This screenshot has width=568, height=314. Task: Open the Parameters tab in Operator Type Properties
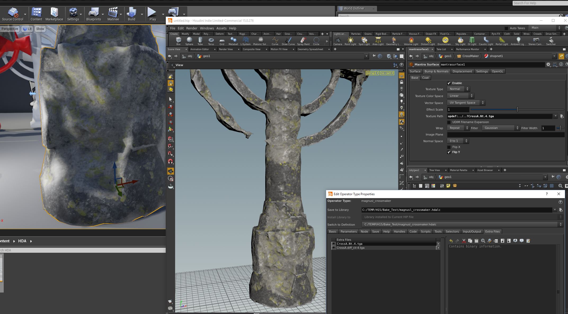pos(348,232)
